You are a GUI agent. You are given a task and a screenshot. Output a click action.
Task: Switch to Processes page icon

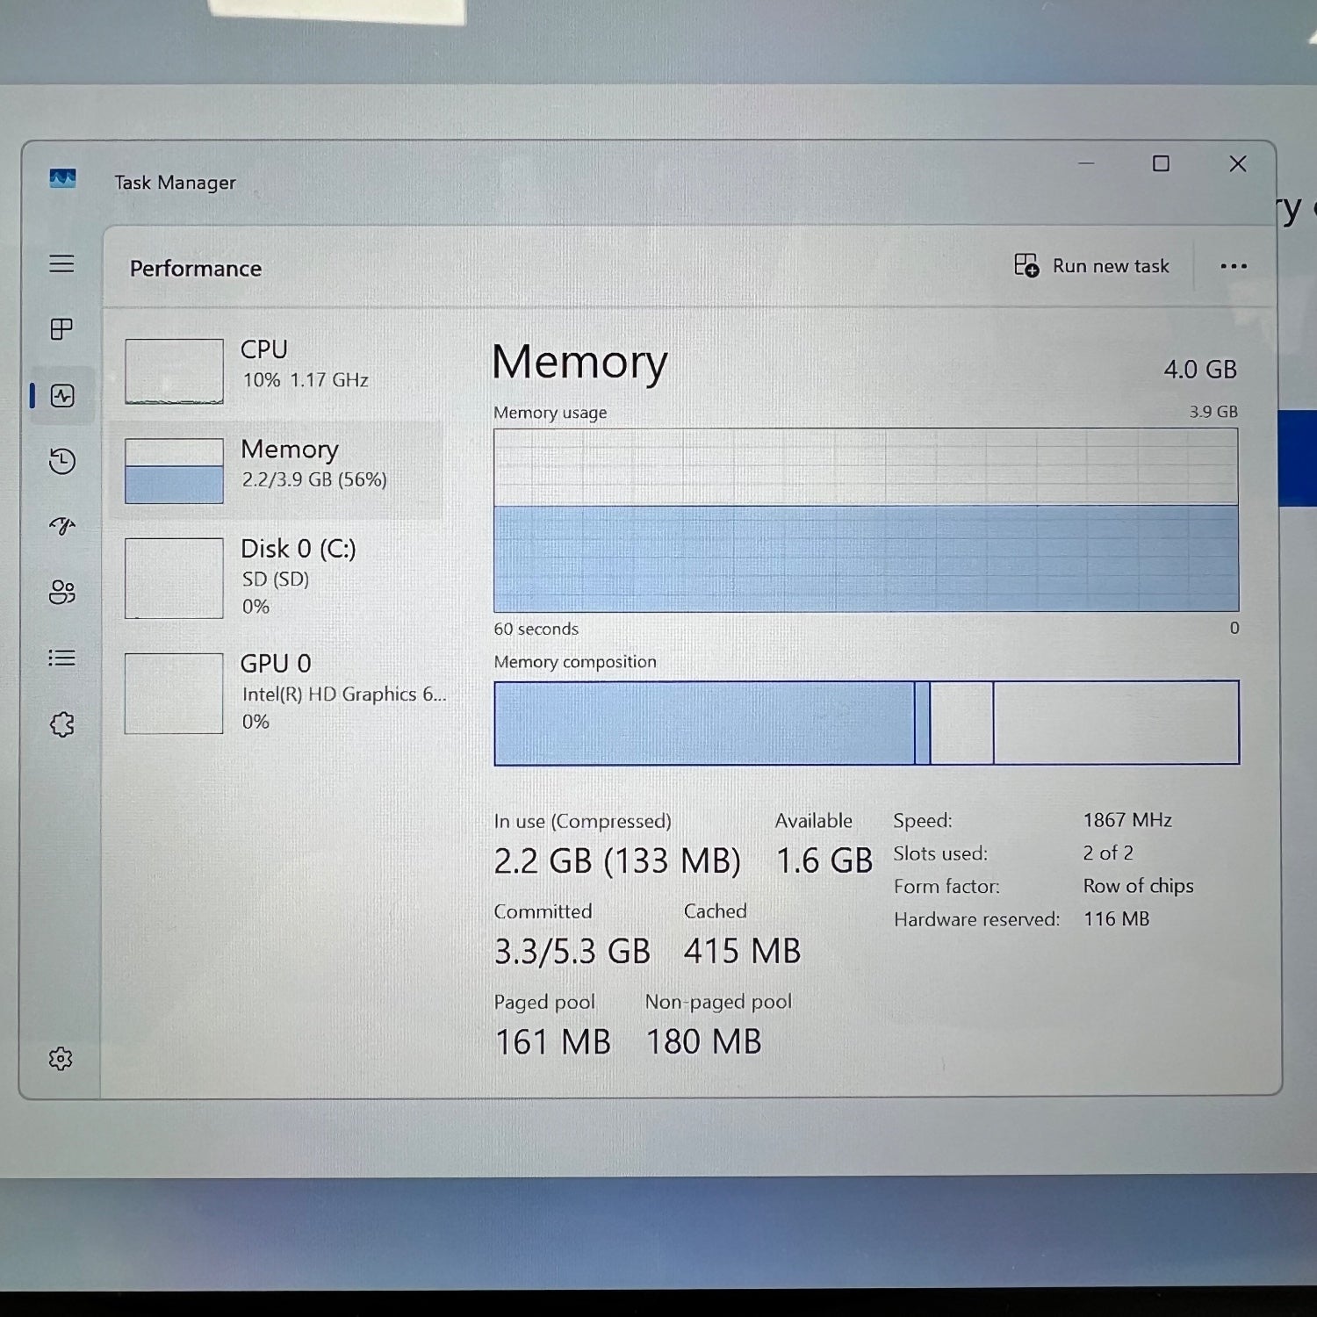click(61, 329)
